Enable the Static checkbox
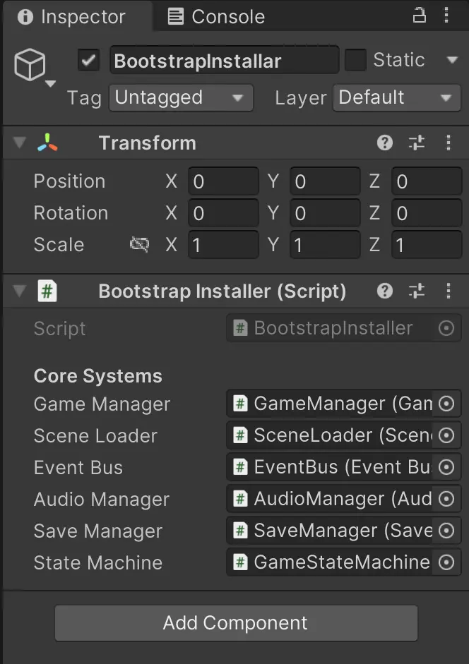 (x=355, y=60)
